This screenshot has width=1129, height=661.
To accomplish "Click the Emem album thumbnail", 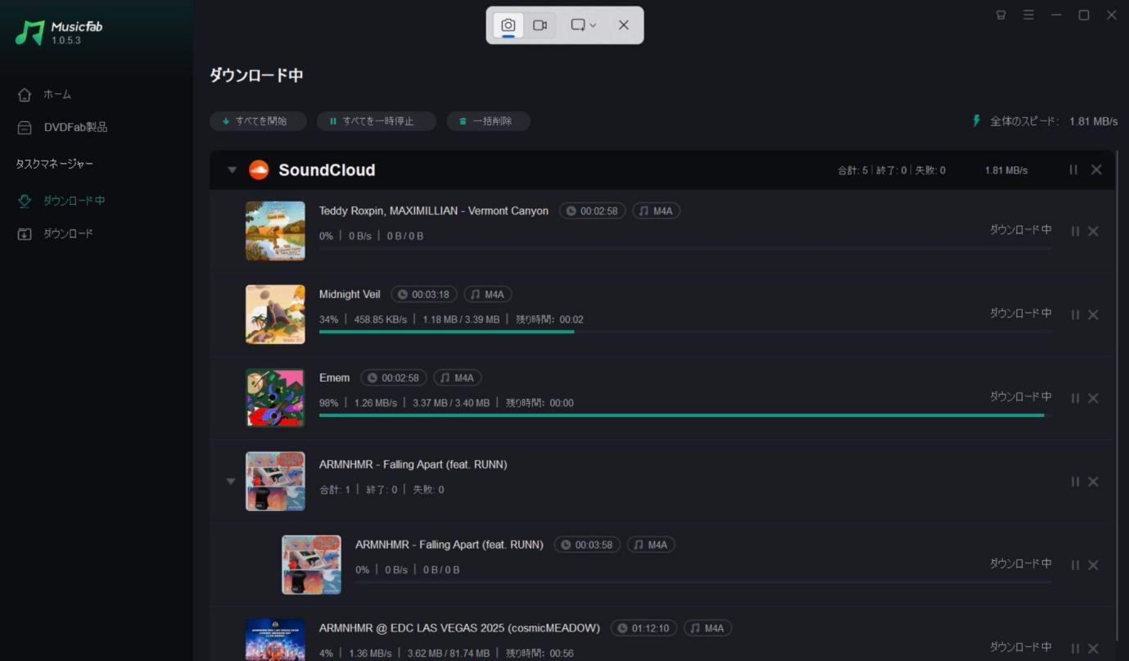I will click(275, 398).
